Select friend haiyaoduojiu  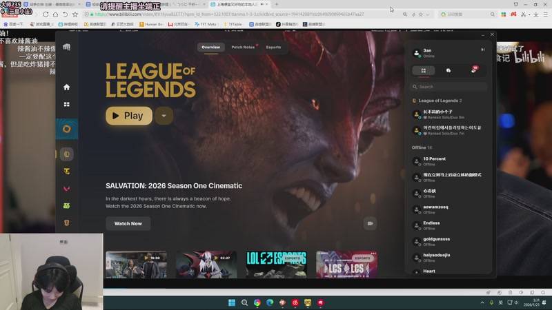pos(448,258)
